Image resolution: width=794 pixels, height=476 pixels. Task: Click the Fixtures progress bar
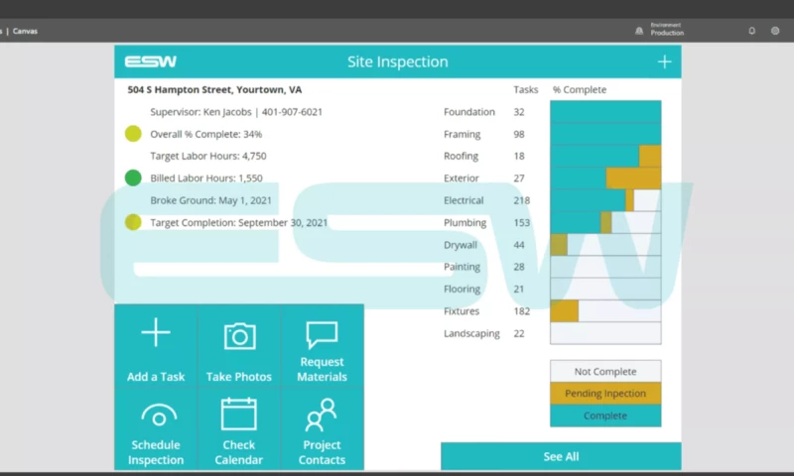click(x=605, y=311)
